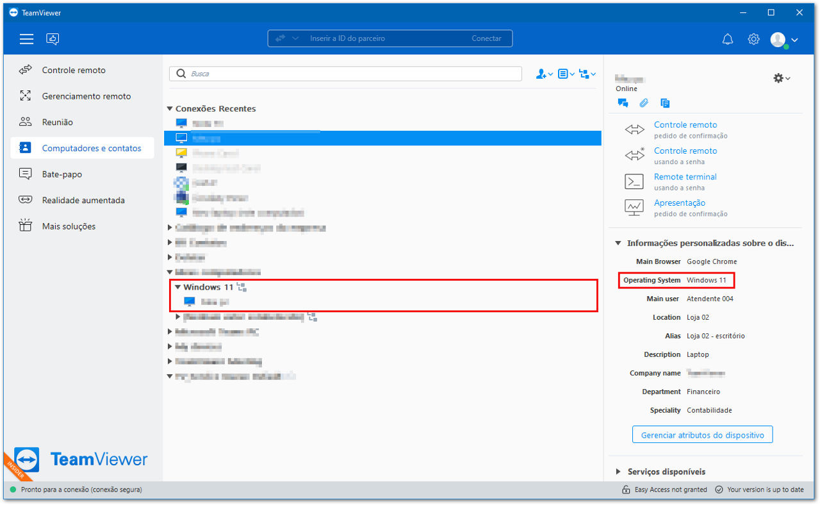
Task: Collapse Informações personalizadas section
Action: (x=618, y=244)
